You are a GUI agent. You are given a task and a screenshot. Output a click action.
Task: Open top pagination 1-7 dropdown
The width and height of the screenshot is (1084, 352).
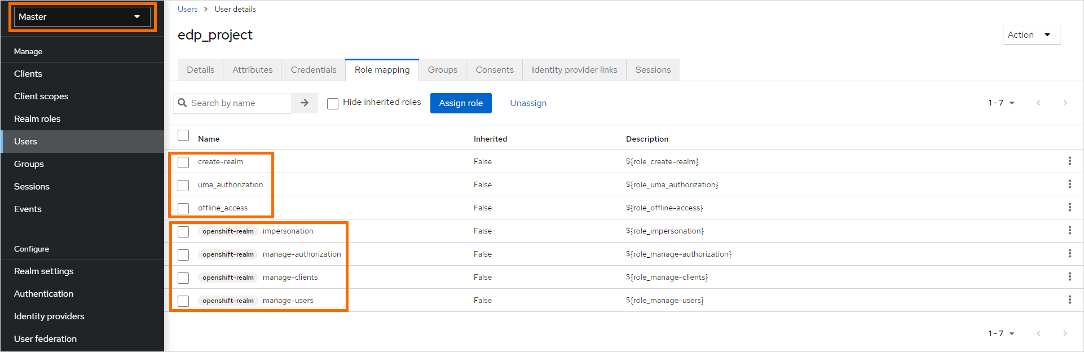(x=1001, y=103)
